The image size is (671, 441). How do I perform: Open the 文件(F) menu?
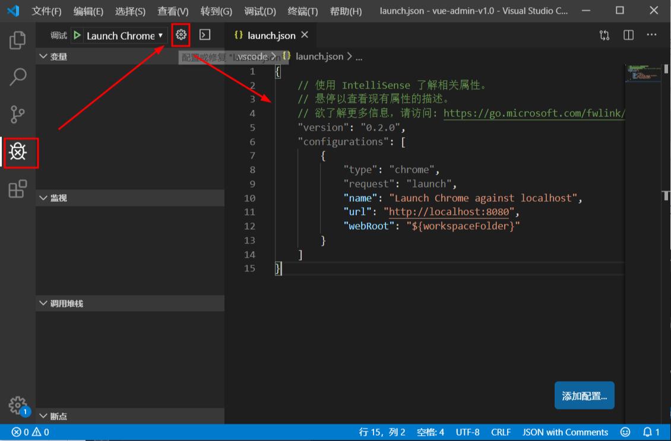coord(46,11)
